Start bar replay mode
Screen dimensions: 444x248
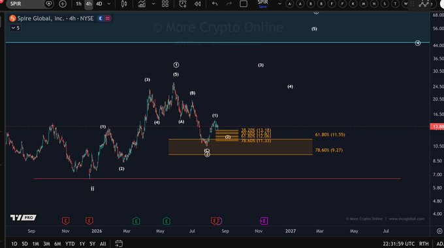[197, 4]
